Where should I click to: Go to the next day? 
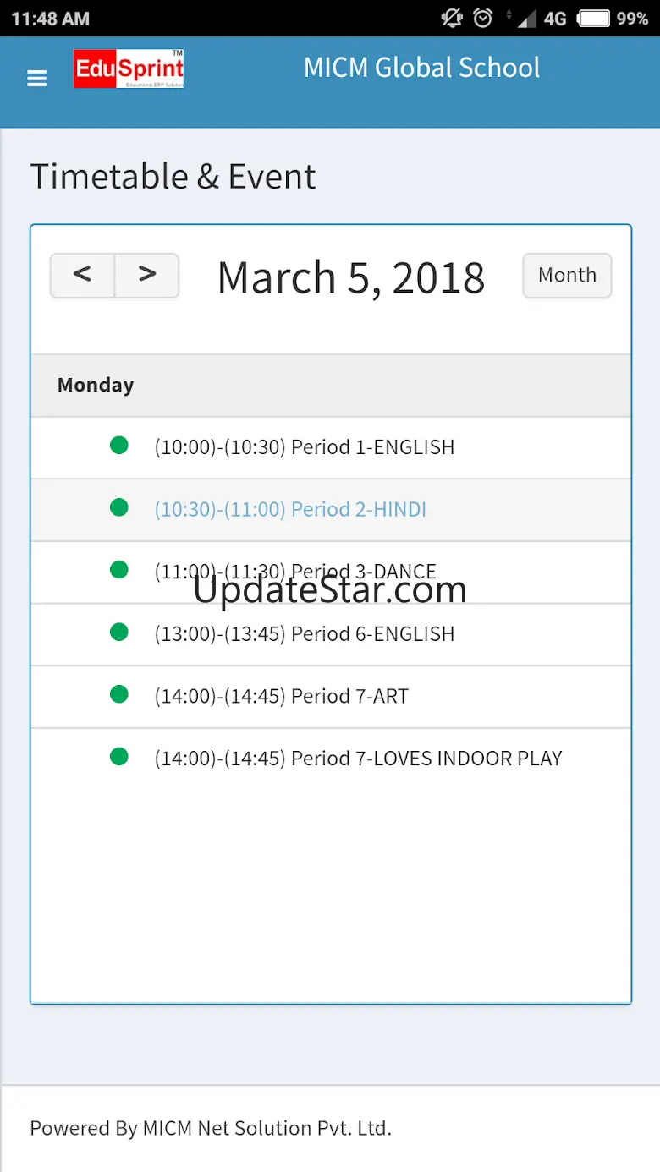147,275
